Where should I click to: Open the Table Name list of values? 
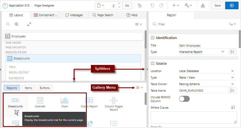(x=232, y=91)
